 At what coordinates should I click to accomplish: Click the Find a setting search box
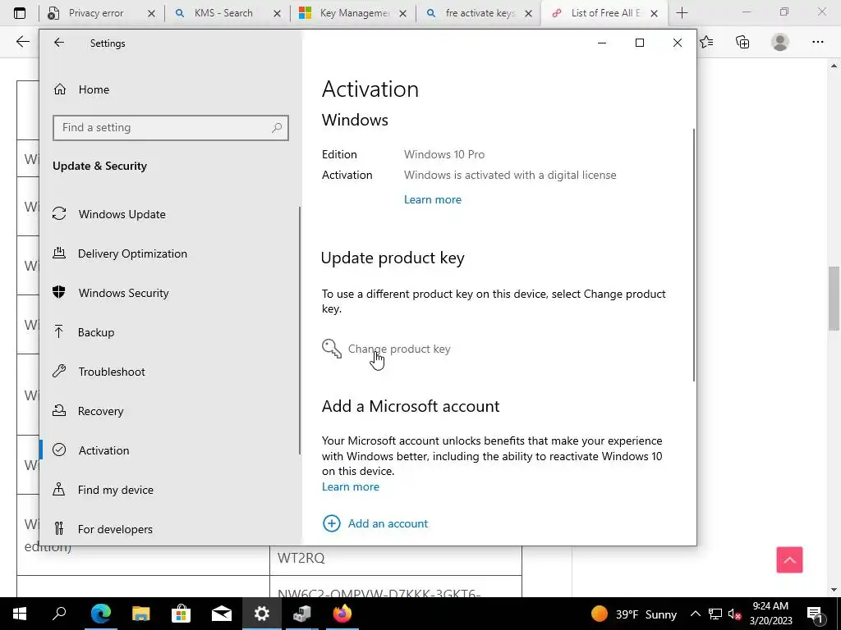(x=171, y=127)
